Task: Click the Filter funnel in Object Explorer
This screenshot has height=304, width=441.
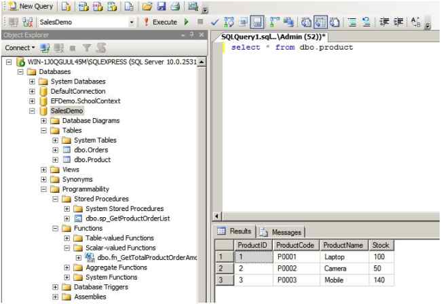Action: (x=87, y=48)
